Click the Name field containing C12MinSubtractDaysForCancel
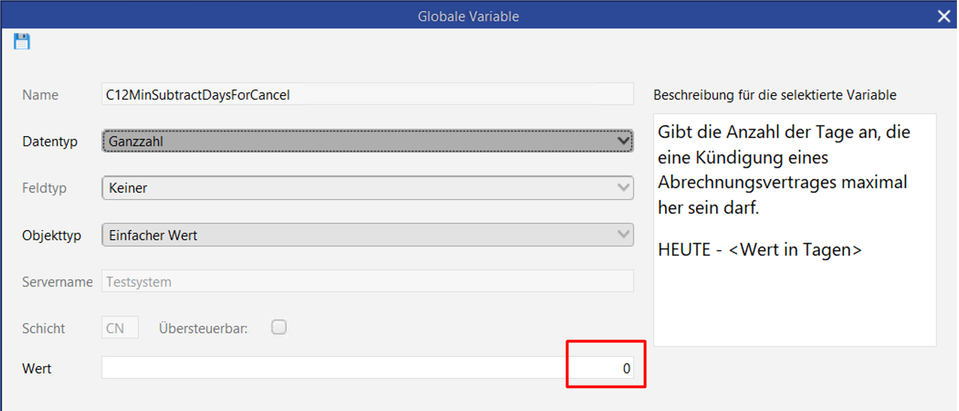 pyautogui.click(x=368, y=95)
